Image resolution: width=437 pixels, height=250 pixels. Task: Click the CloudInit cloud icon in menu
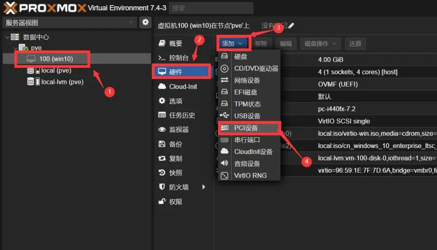[224, 151]
